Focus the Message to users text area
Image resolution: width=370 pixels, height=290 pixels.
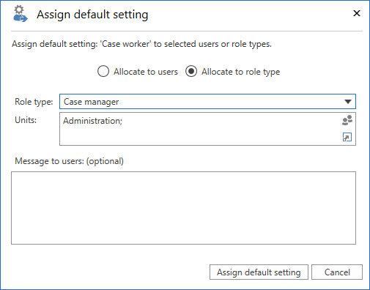(183, 208)
